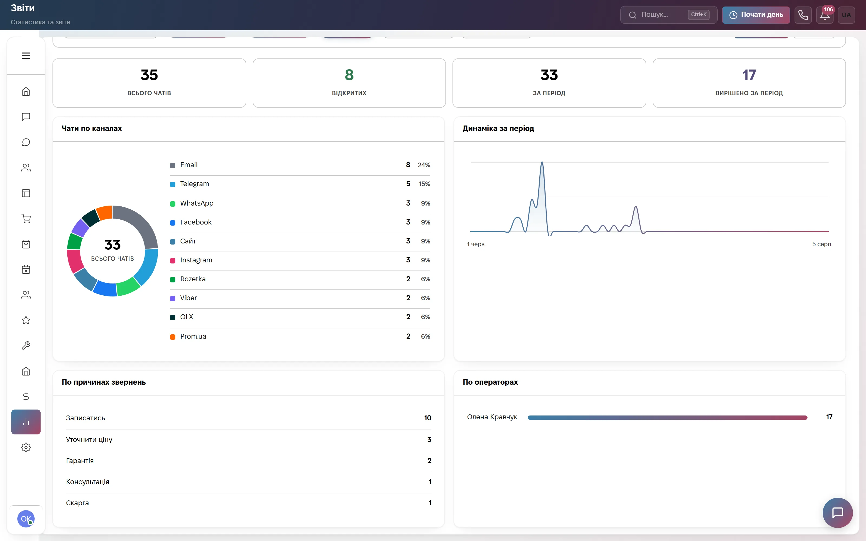The height and width of the screenshot is (541, 866).
Task: Open the square chat bubble sidebar icon
Action: (26, 117)
